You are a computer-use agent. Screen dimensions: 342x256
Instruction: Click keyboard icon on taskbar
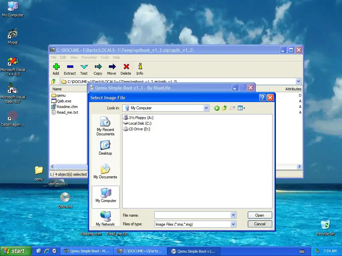[302, 251]
